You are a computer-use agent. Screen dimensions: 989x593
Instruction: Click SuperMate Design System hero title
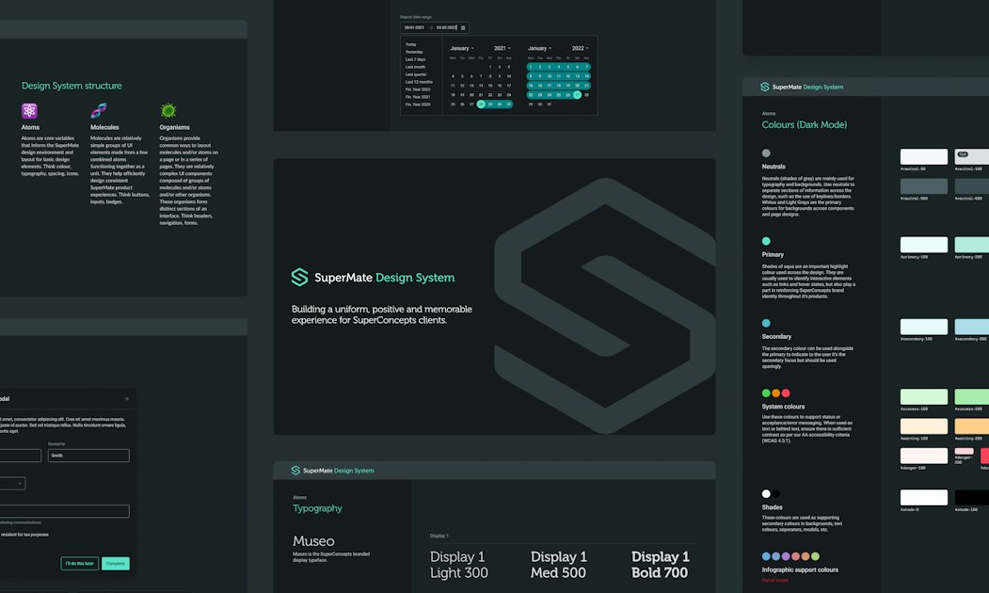pos(384,278)
